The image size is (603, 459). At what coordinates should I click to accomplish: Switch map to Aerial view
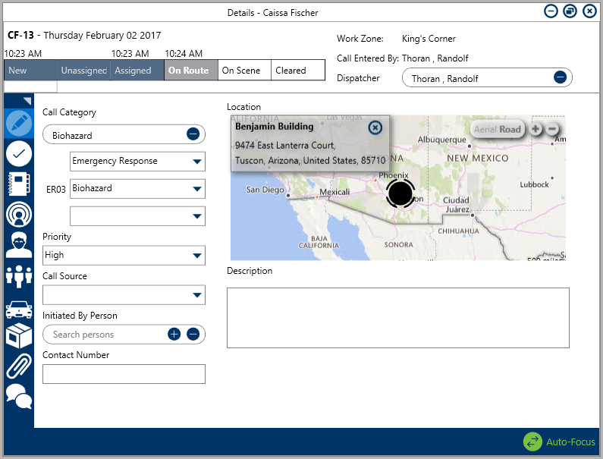(485, 130)
